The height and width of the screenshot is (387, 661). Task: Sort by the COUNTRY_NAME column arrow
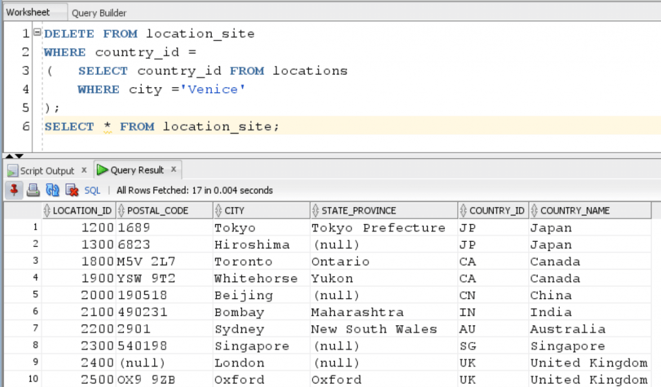533,210
